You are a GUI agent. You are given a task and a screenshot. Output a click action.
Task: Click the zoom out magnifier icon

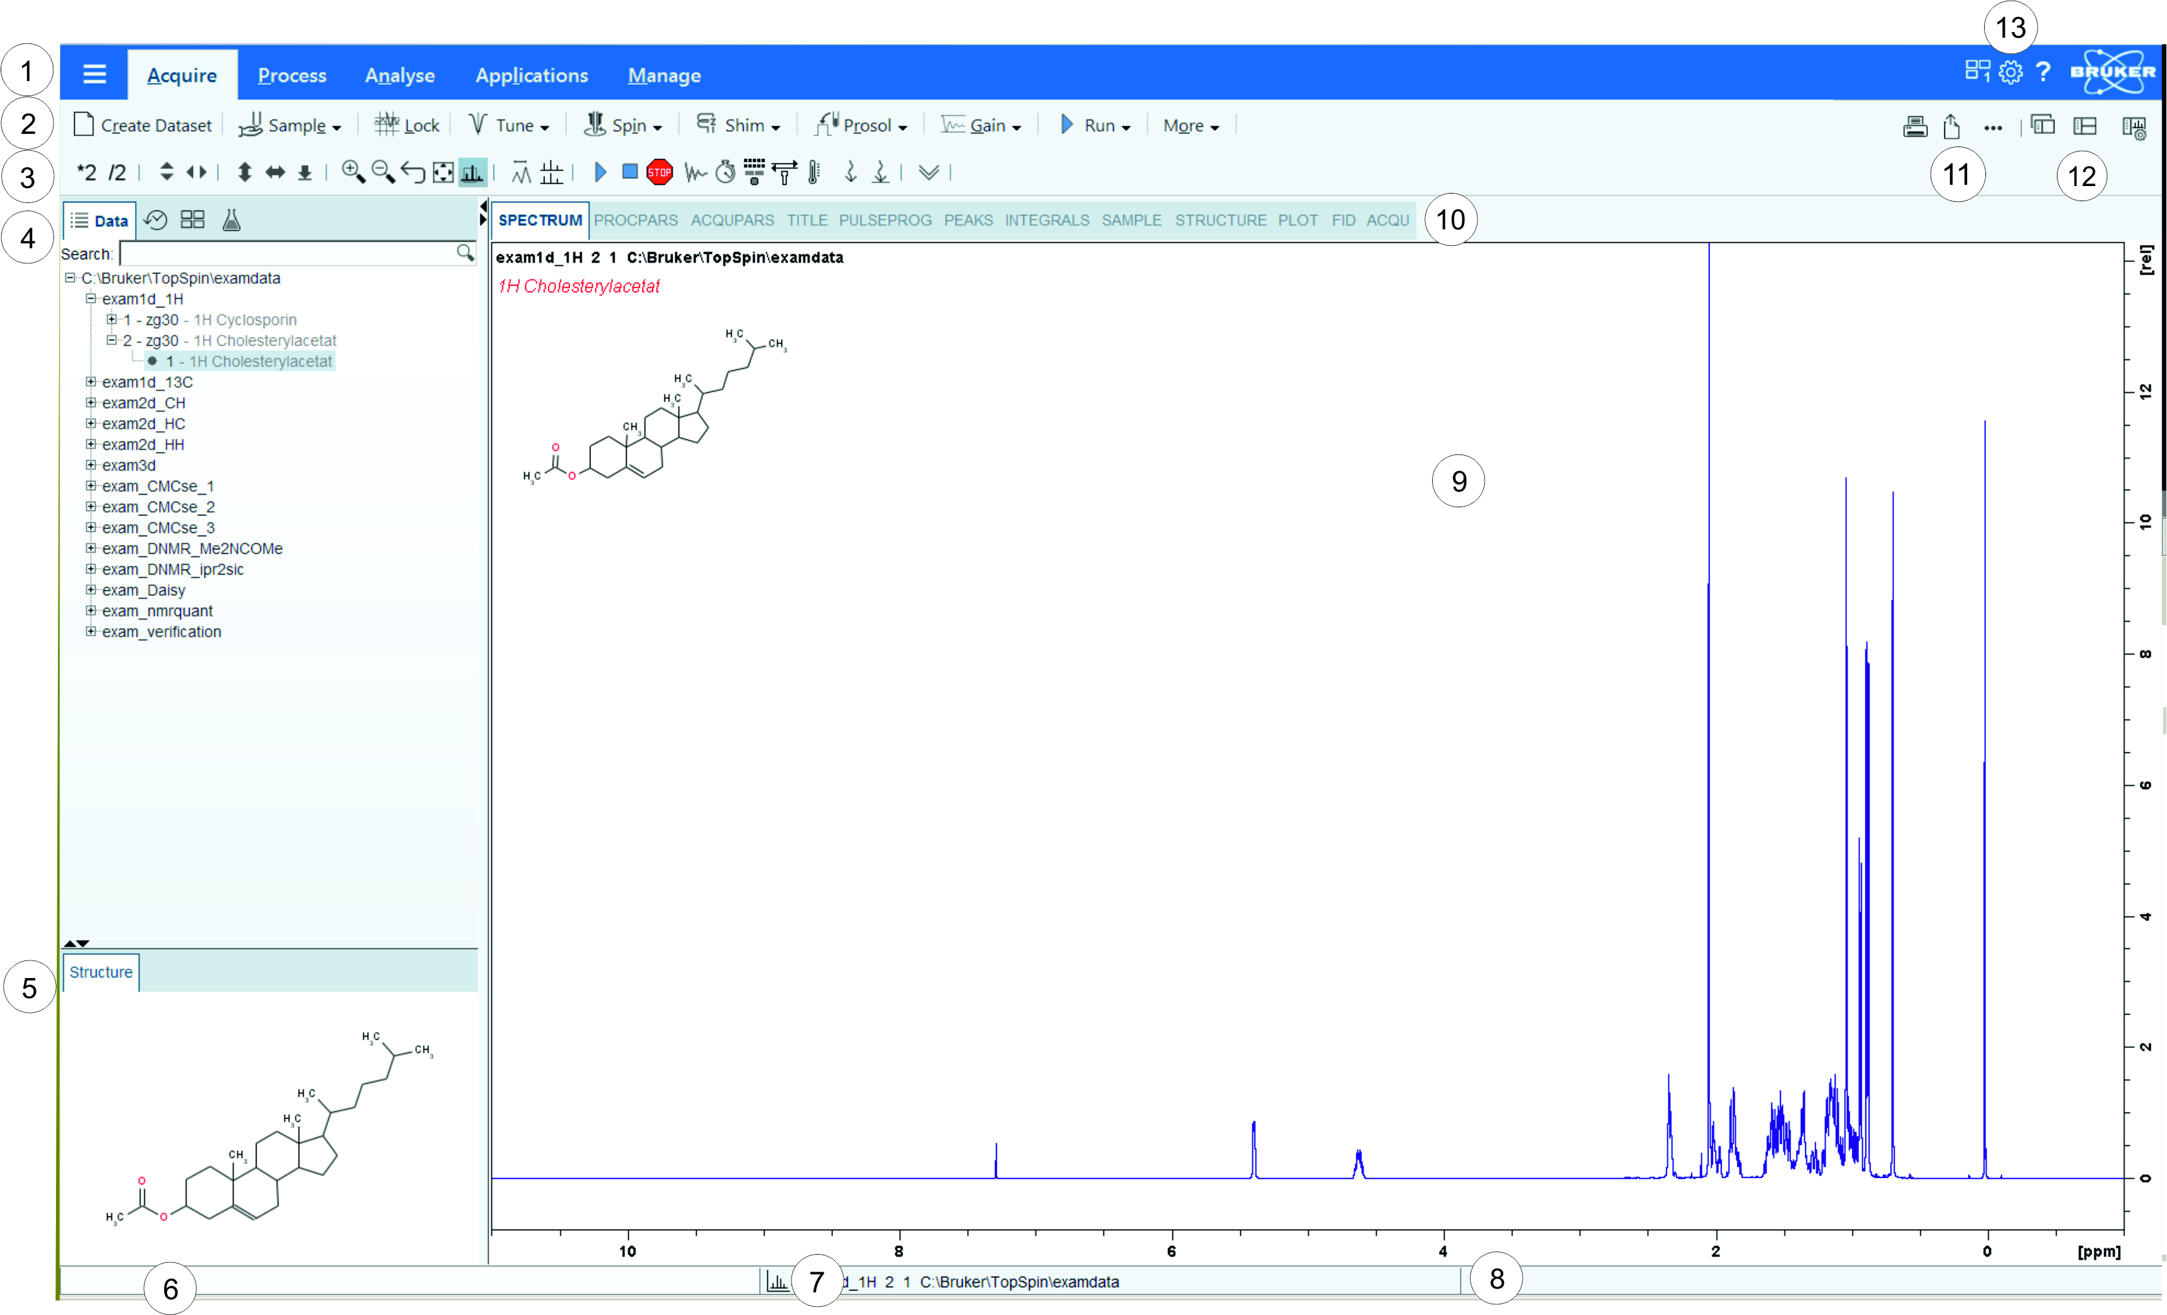coord(383,172)
